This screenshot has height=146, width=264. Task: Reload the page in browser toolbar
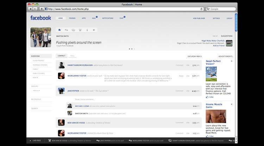tap(201, 9)
